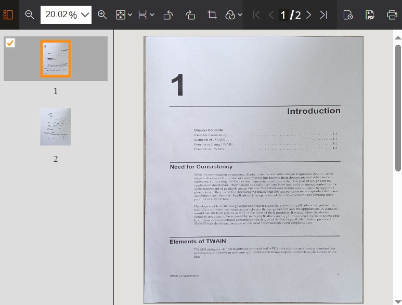Image resolution: width=402 pixels, height=305 pixels.
Task: Click the add new document icon
Action: coord(348,15)
